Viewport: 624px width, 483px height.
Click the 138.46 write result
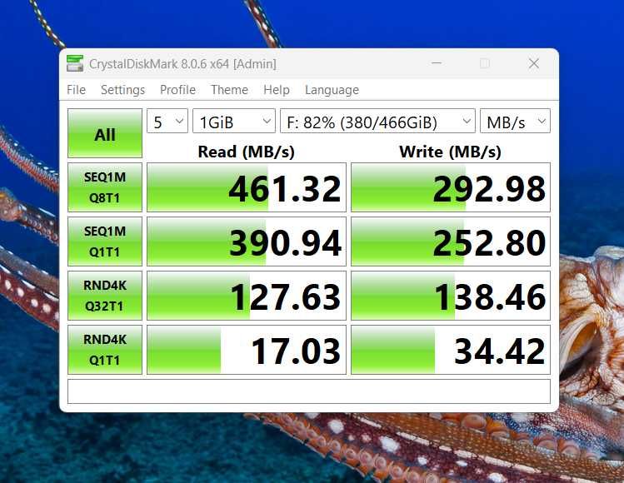[451, 296]
